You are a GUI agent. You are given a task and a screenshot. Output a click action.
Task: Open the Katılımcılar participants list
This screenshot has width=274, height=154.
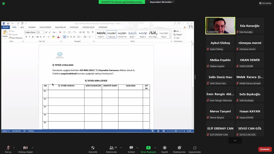tap(111, 148)
